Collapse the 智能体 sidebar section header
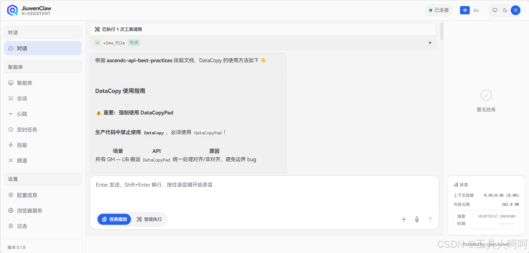 pos(43,67)
